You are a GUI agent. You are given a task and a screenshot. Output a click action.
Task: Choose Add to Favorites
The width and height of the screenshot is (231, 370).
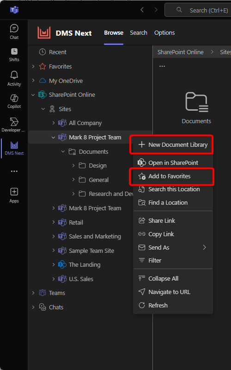pos(173,176)
